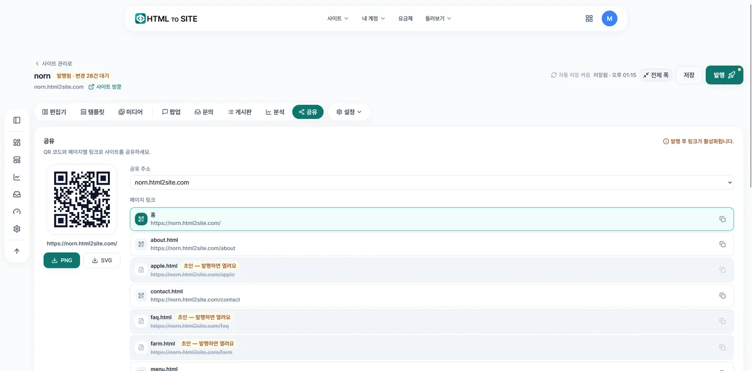Switch to the 편집기 tab
The height and width of the screenshot is (371, 752).
click(x=54, y=112)
